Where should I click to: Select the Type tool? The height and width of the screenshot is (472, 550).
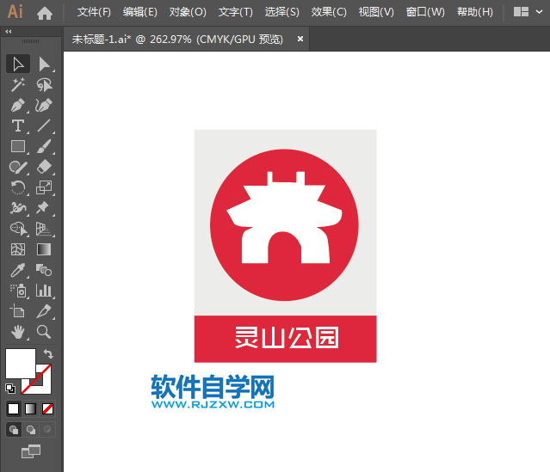point(18,126)
